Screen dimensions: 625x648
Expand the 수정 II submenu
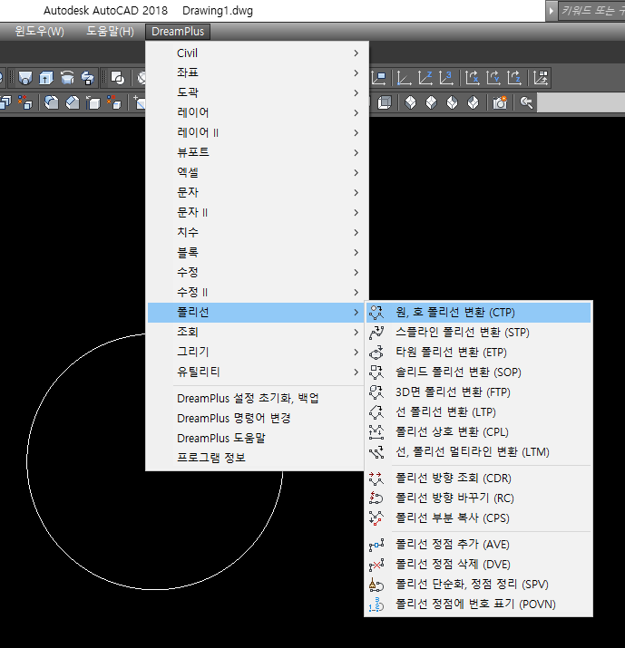pyautogui.click(x=257, y=292)
